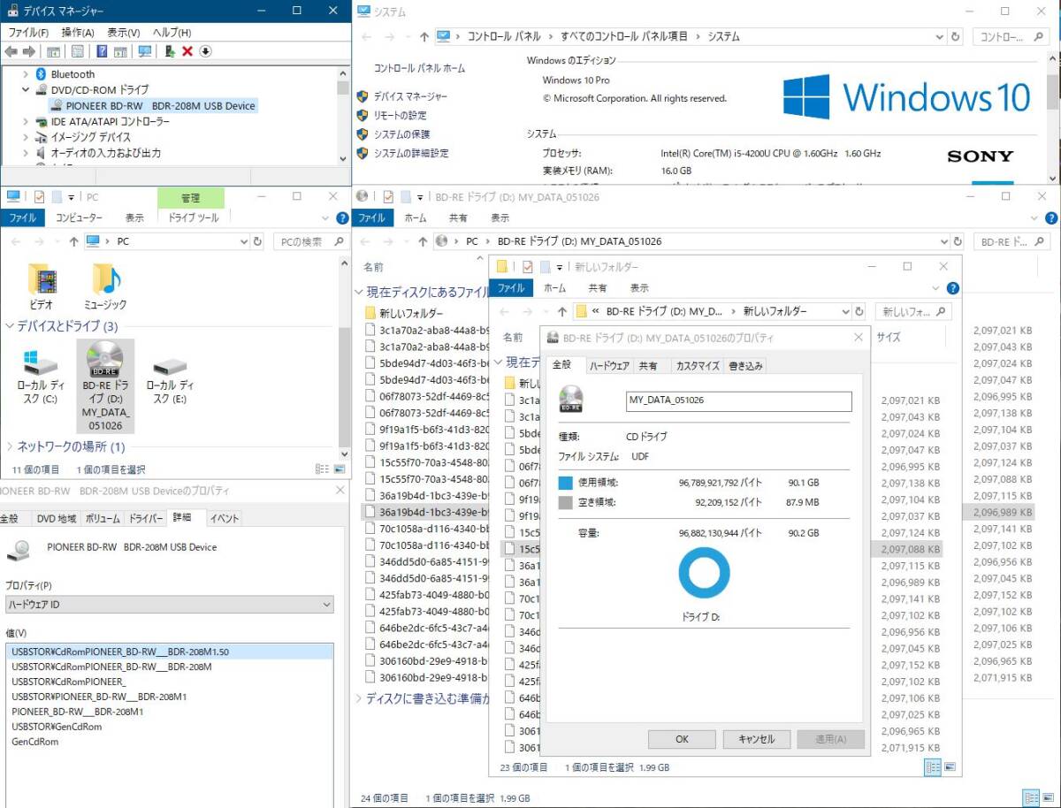Expand オーディオの入力および出力 node
1061x808 pixels.
26,153
